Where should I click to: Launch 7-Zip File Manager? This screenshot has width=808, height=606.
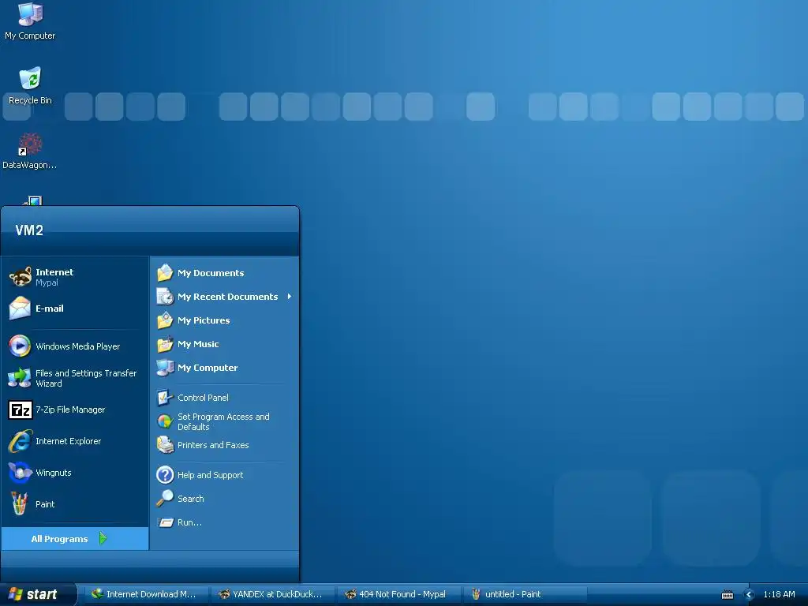pyautogui.click(x=75, y=410)
